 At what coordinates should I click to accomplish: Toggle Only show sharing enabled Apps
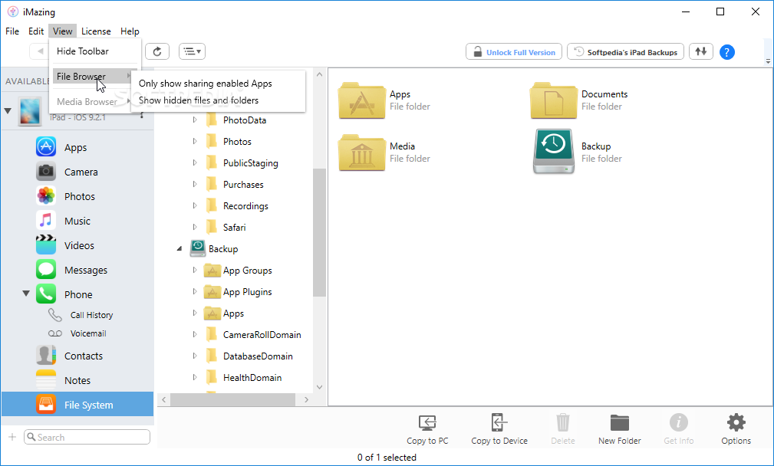206,84
